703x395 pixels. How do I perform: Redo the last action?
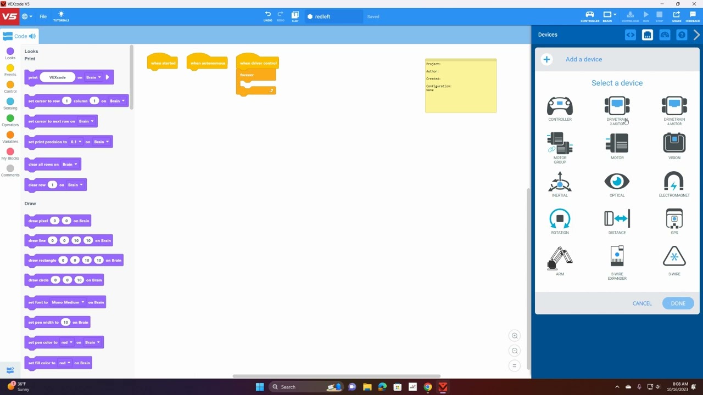(281, 16)
